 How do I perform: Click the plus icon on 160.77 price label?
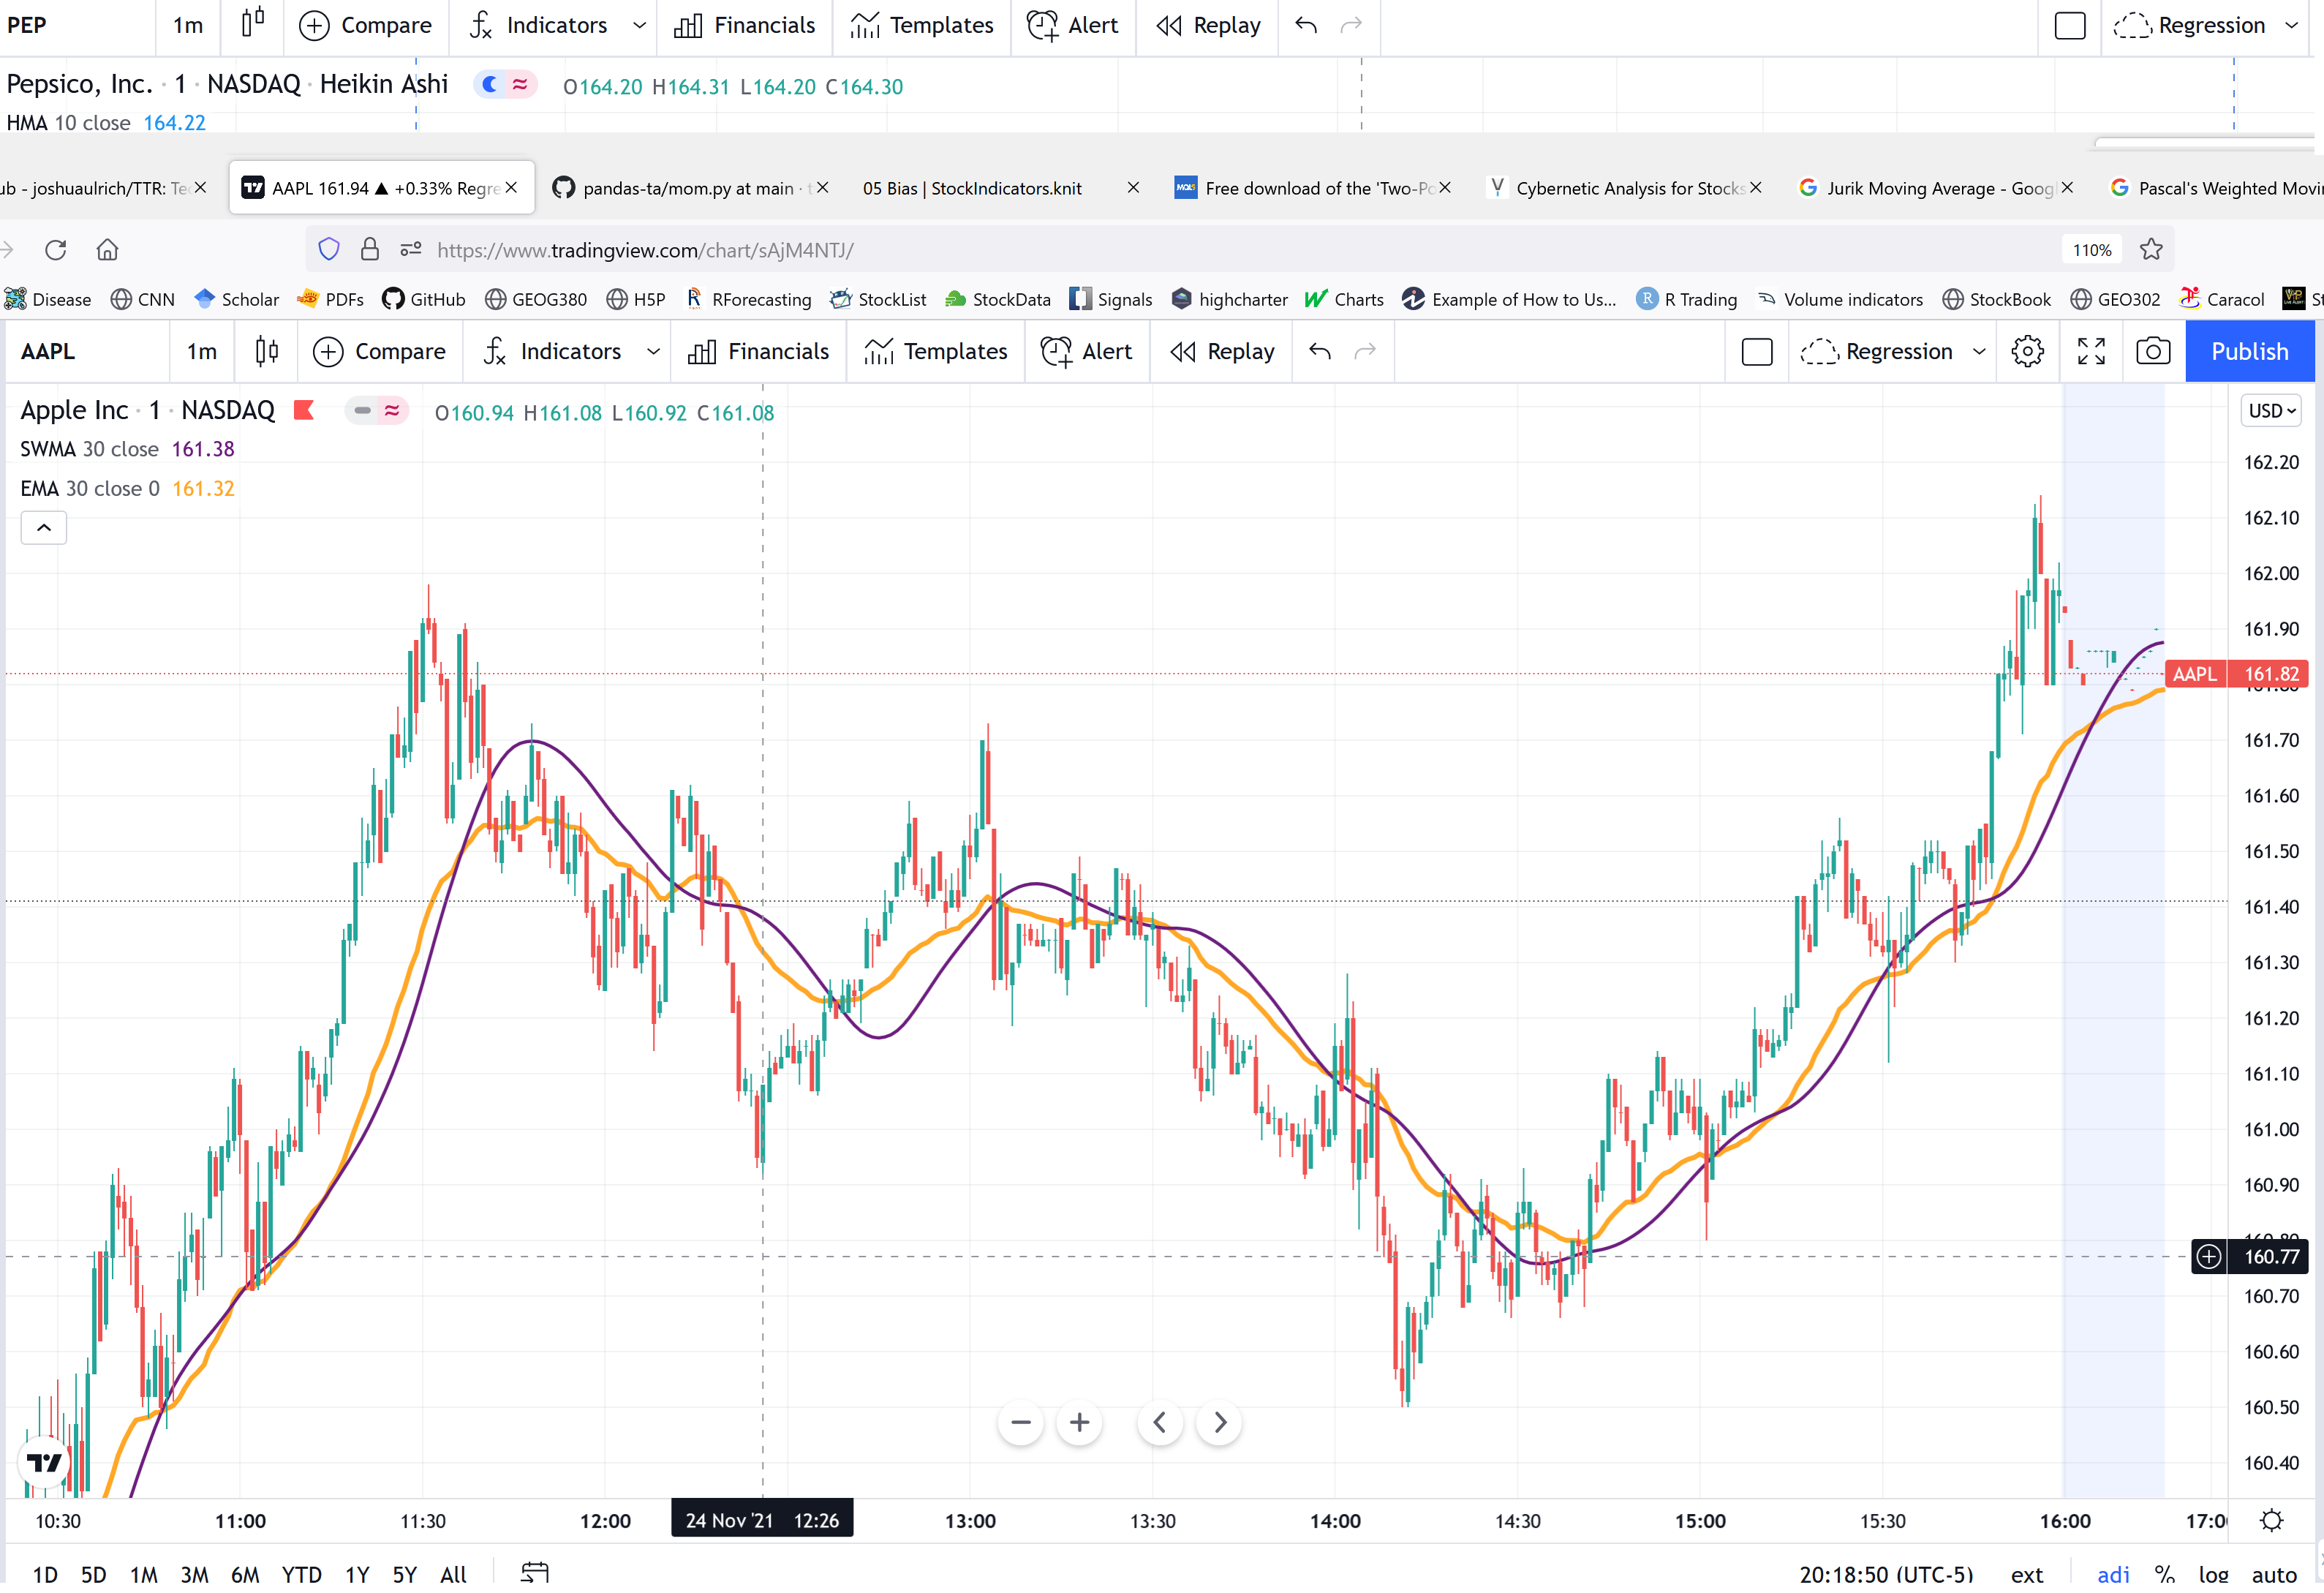[x=2208, y=1256]
